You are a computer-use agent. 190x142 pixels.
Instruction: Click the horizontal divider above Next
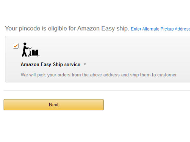tap(95, 91)
